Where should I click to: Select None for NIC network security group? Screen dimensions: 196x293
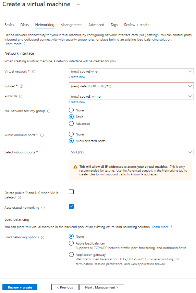tap(71, 110)
